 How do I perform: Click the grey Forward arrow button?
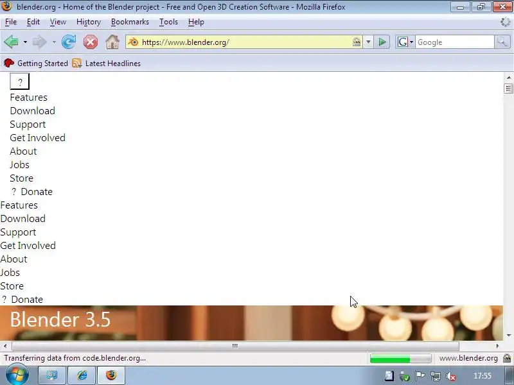pos(40,42)
